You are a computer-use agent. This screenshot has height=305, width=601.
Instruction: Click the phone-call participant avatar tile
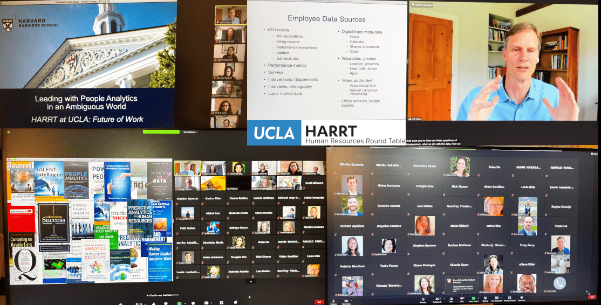pos(561,282)
